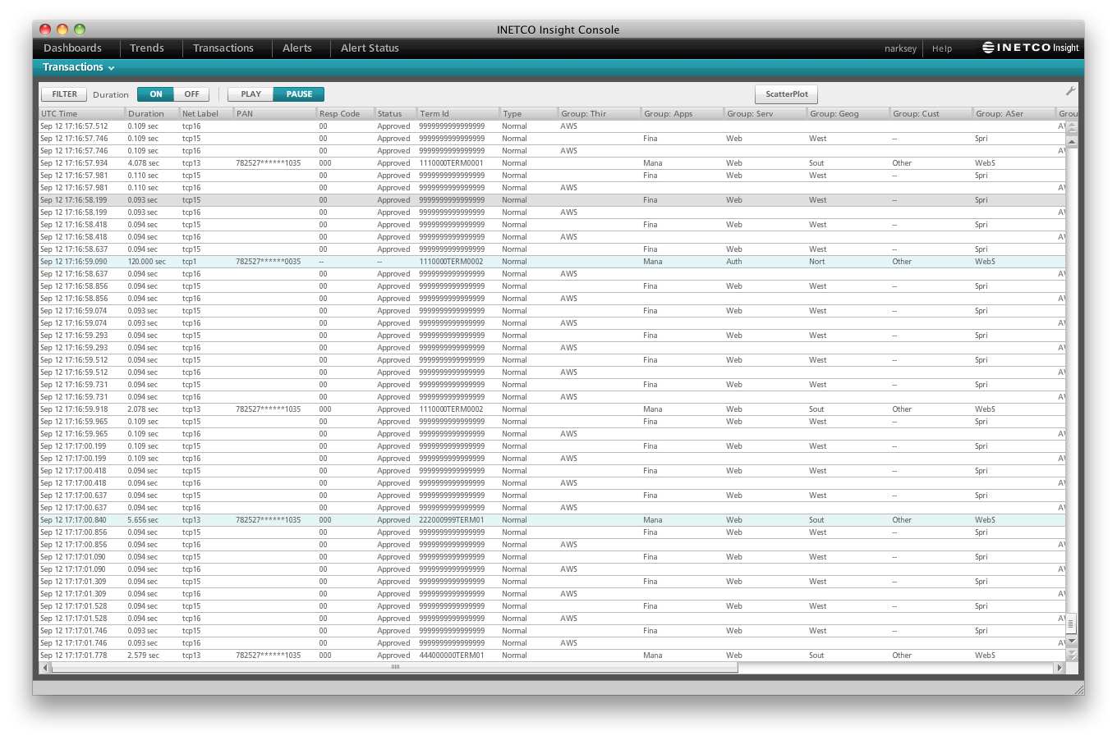Screen dimensions: 1117x740
Task: Click timestamp Sep 12 17:16:59.090
Action: click(74, 262)
